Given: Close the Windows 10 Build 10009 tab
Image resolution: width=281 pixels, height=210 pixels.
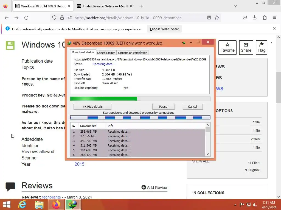Looking at the screenshot, I should click(x=69, y=6).
